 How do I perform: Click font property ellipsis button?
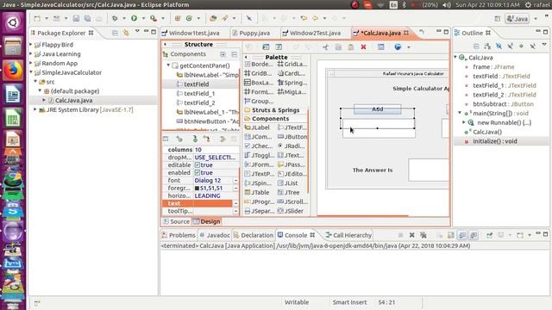(235, 180)
